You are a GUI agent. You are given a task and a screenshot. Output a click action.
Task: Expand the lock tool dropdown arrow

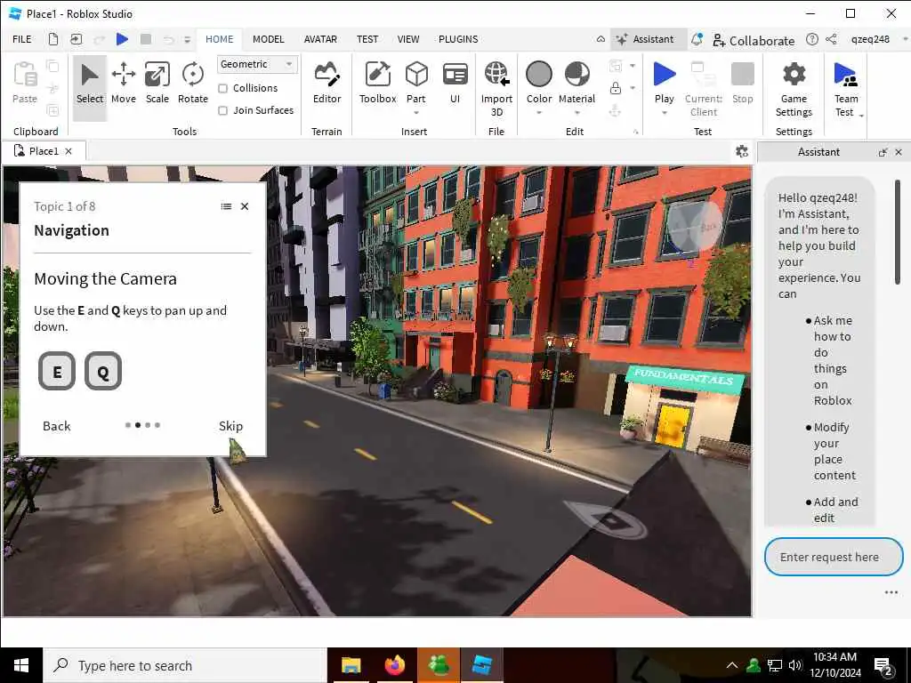coord(633,88)
